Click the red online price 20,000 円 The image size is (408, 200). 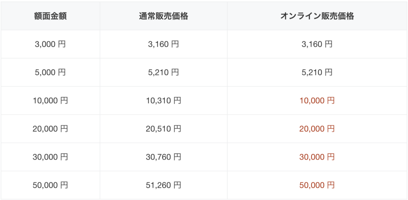coord(317,129)
